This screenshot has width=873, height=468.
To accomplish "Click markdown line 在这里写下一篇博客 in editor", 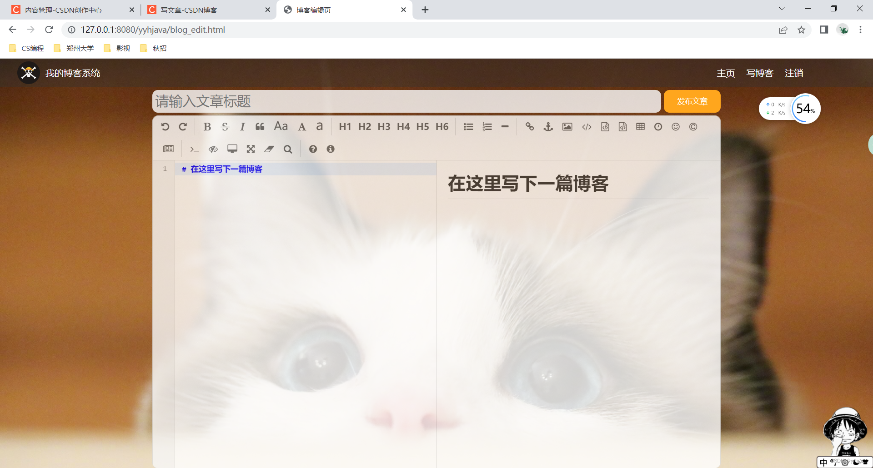I will point(226,169).
